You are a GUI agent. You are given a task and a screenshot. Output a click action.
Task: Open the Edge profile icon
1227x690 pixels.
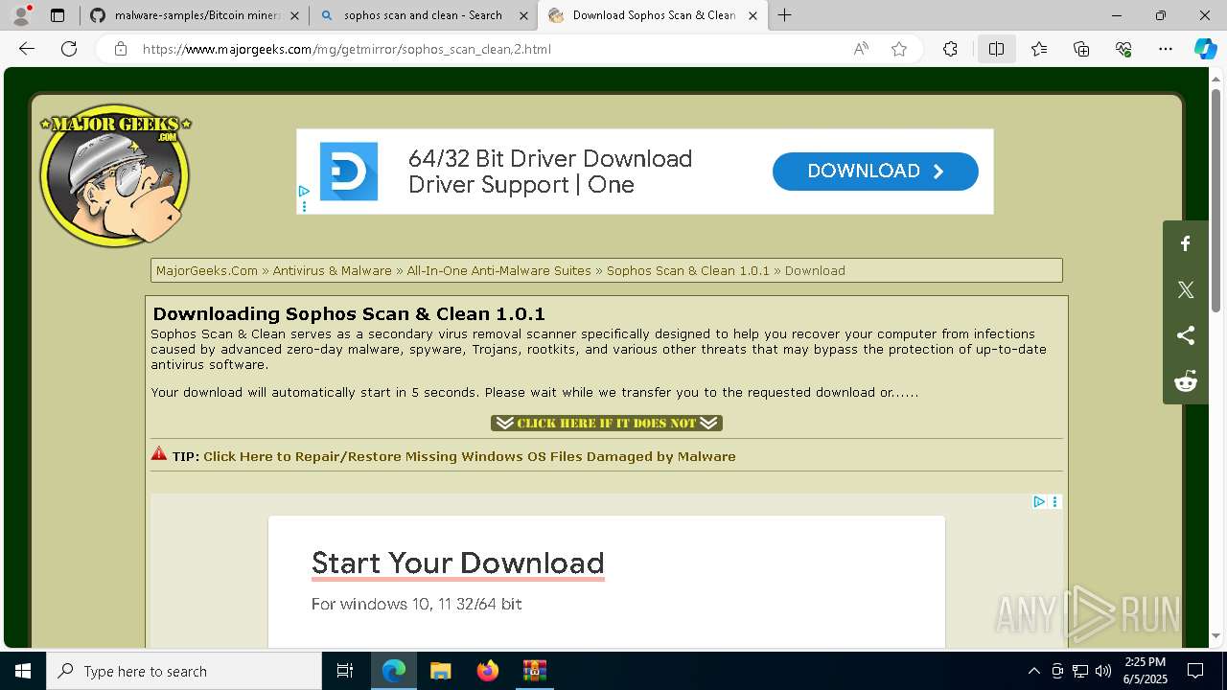(21, 15)
